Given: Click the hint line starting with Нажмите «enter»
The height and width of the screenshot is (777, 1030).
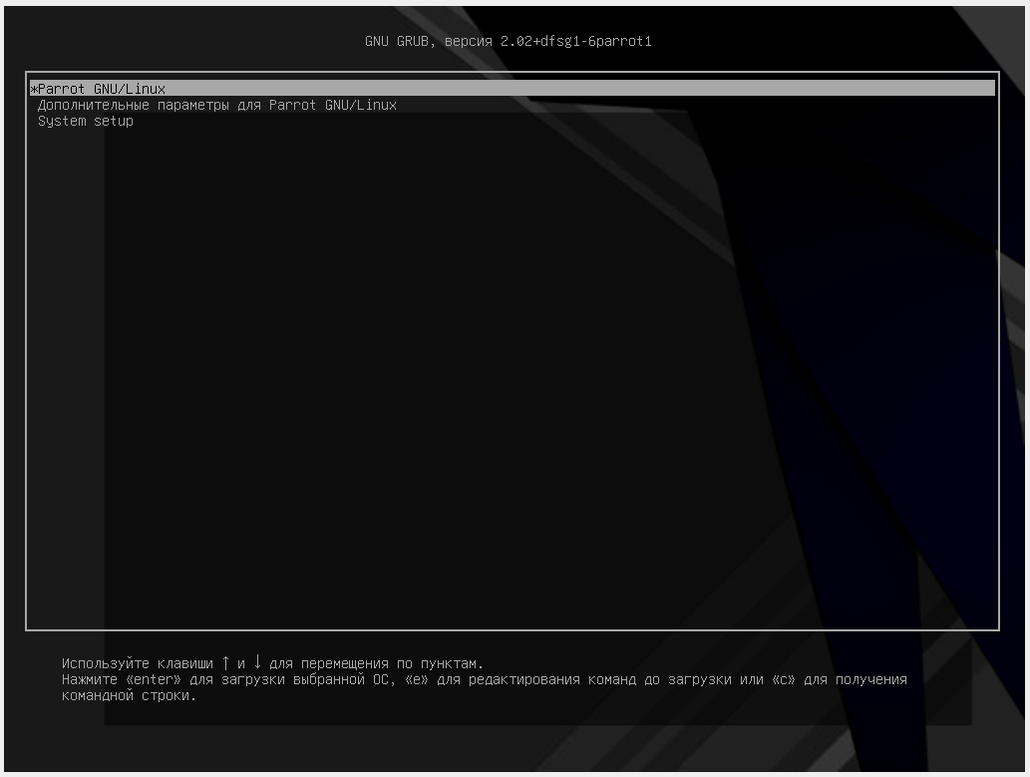Looking at the screenshot, I should (x=485, y=679).
